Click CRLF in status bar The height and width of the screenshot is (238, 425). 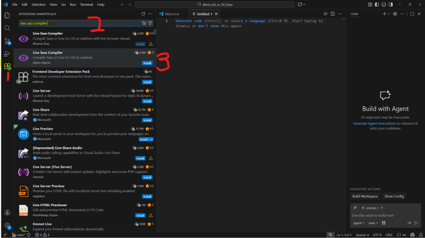click(x=389, y=235)
